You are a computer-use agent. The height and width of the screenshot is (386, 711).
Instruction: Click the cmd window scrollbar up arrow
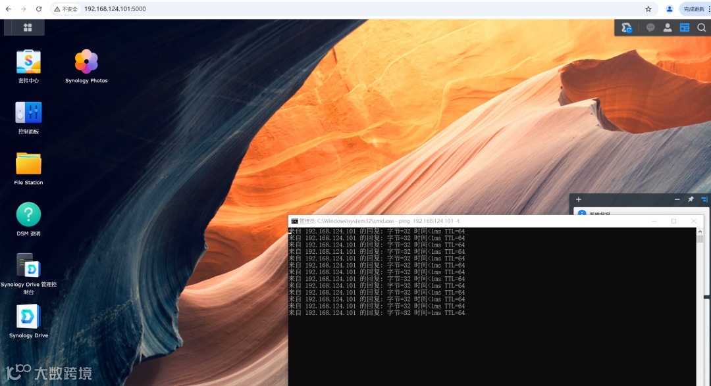tap(700, 231)
